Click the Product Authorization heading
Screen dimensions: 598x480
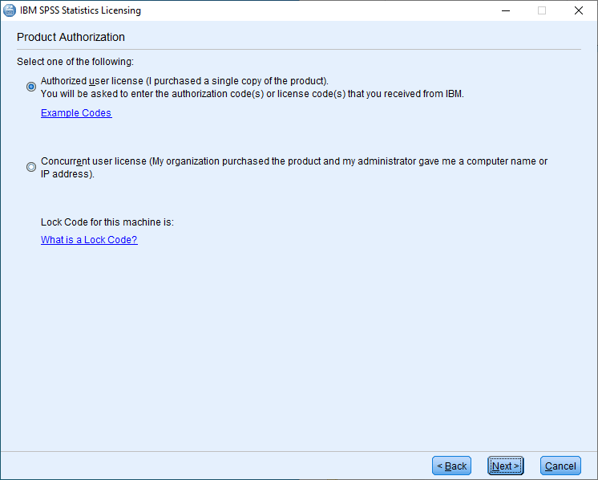71,37
